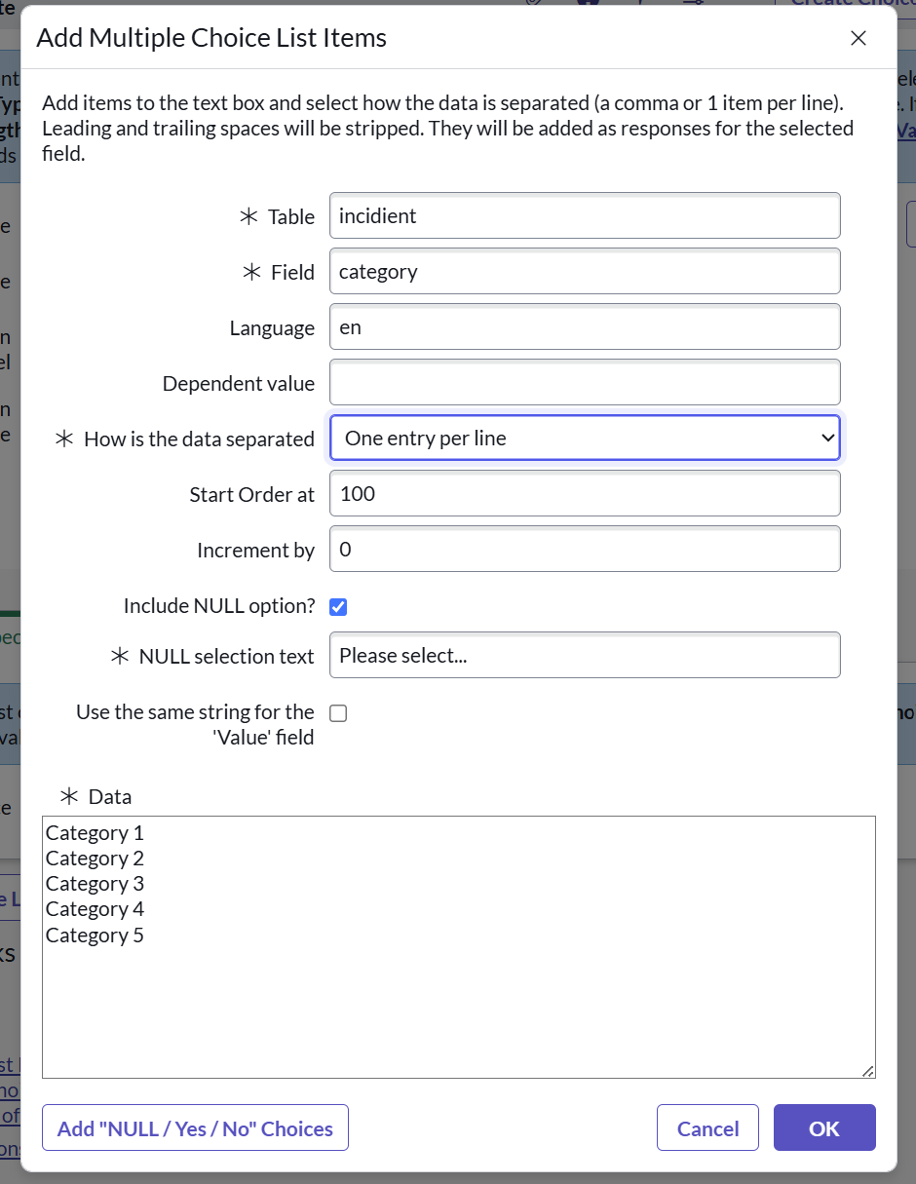Click the X to dismiss the dialog

point(858,38)
